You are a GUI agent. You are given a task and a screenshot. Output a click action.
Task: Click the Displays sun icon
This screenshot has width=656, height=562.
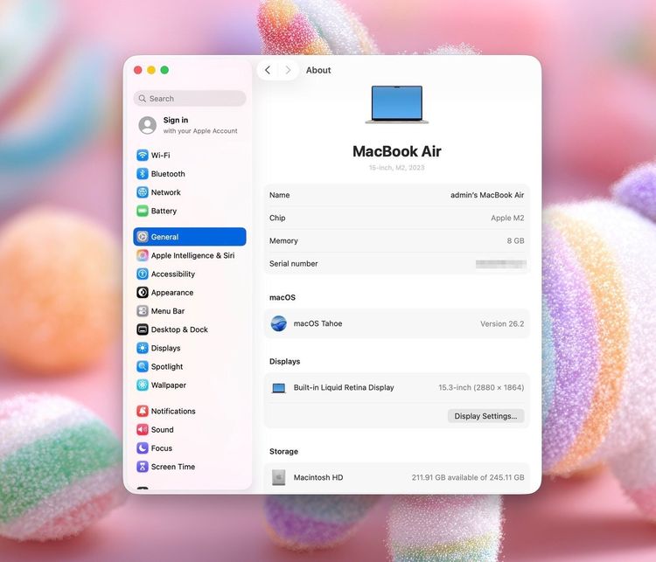click(x=143, y=348)
